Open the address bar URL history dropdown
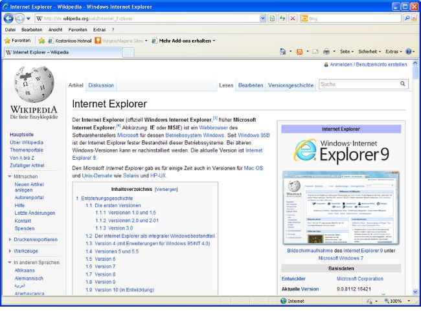The width and height of the screenshot is (421, 315). click(x=262, y=19)
